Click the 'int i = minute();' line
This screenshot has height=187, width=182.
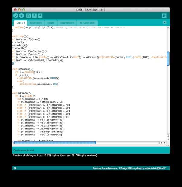coord(26,96)
